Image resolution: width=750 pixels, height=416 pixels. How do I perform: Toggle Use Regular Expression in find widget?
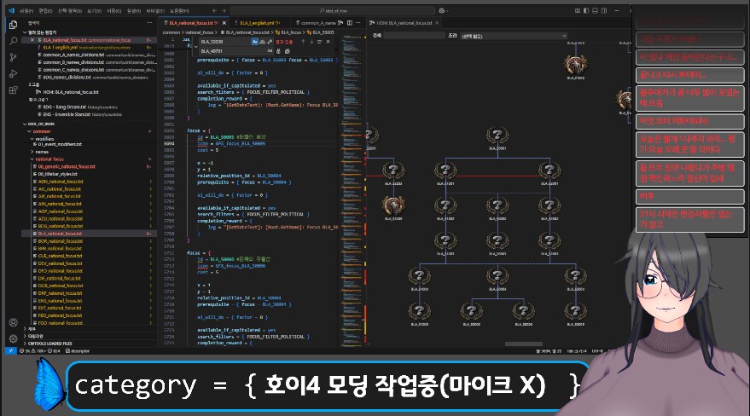[268, 41]
